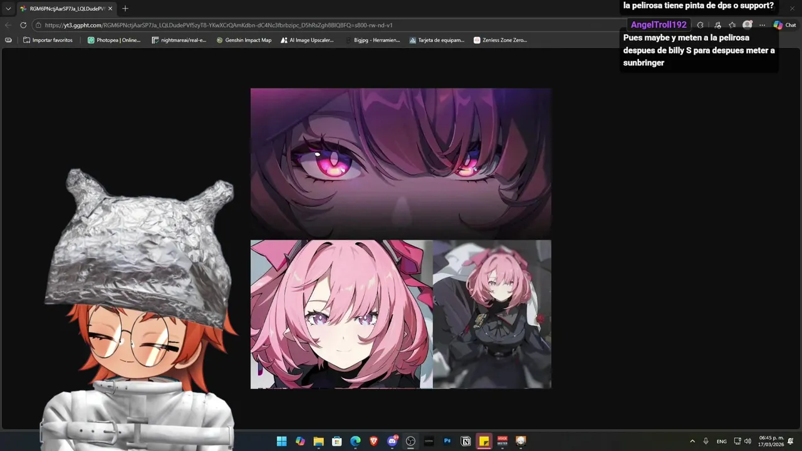
Task: Click the pink-haired girl portrait image
Action: [341, 314]
